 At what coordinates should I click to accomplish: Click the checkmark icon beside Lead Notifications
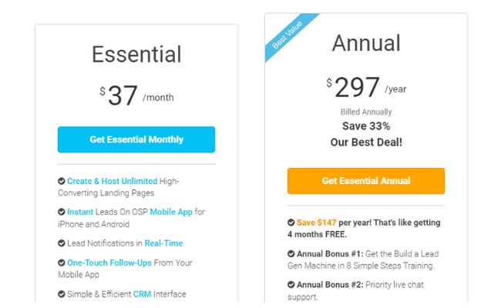point(62,243)
